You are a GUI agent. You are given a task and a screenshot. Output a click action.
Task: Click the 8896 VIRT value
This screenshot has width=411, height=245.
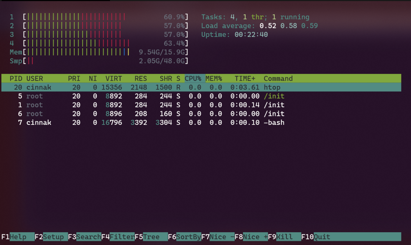click(114, 114)
